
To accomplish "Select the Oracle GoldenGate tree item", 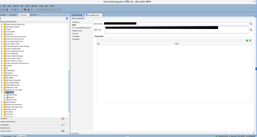I will (x=13, y=49).
